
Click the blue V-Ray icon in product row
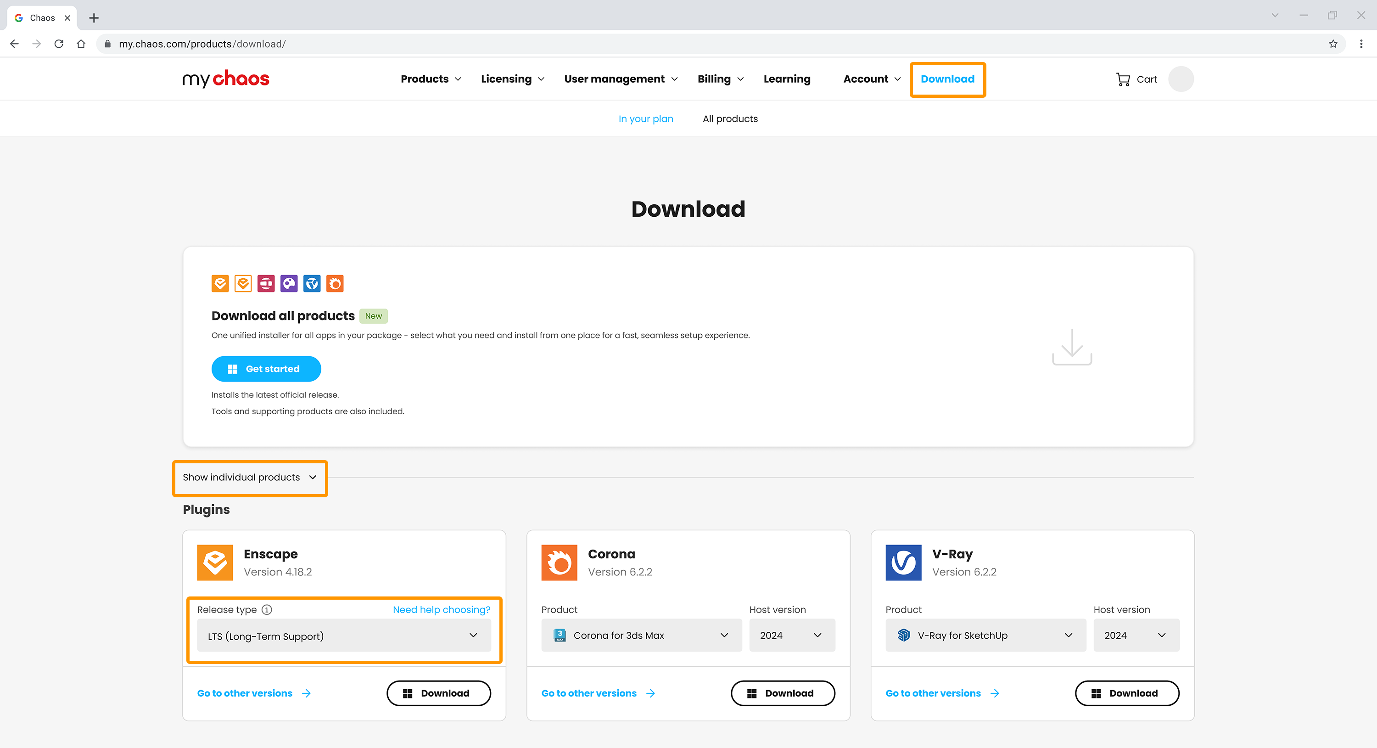312,283
